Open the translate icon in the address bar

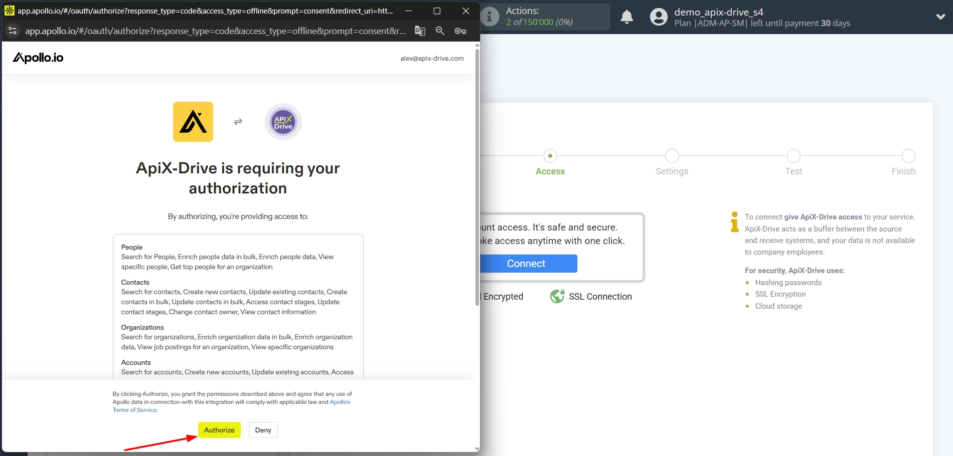(x=420, y=31)
